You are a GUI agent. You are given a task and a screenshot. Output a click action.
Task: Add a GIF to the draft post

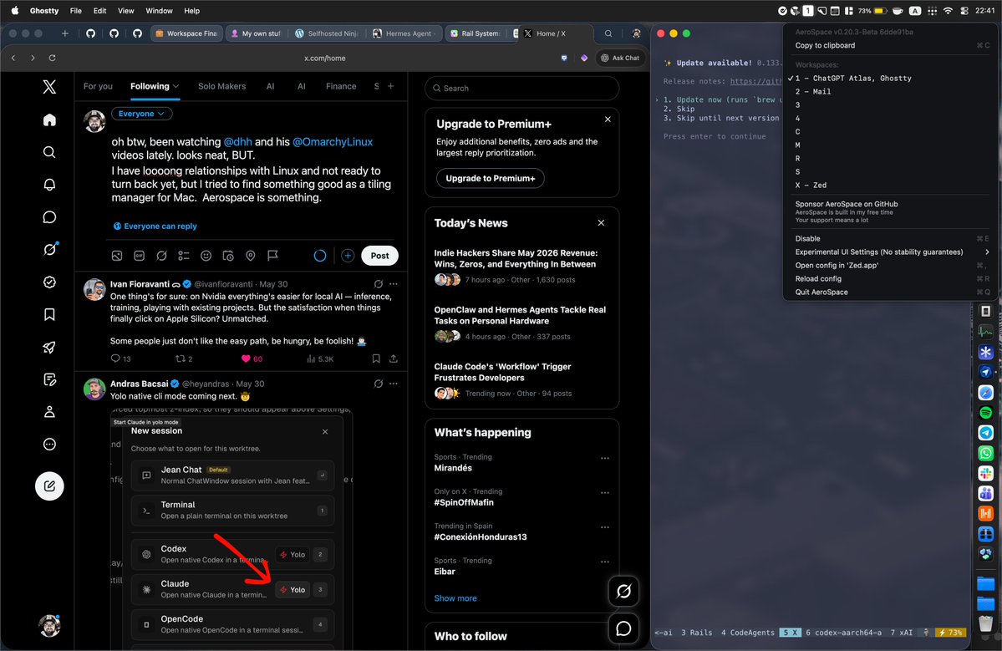(140, 256)
